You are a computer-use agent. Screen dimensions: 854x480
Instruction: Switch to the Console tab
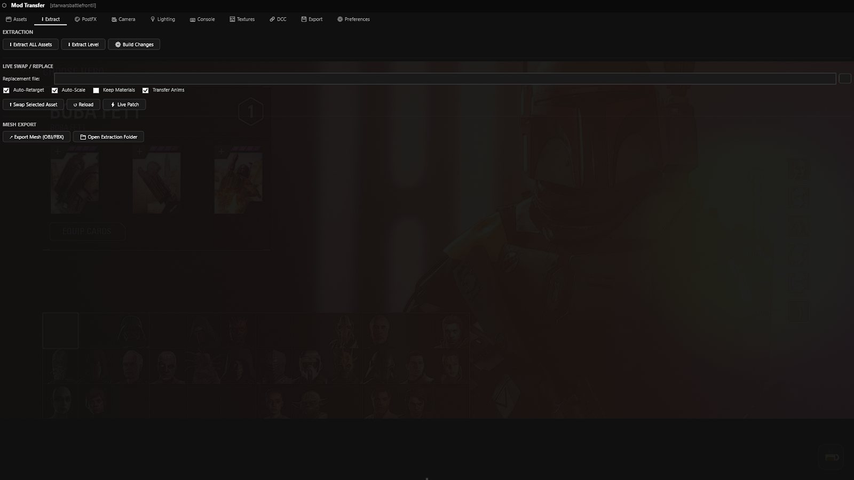tap(202, 19)
